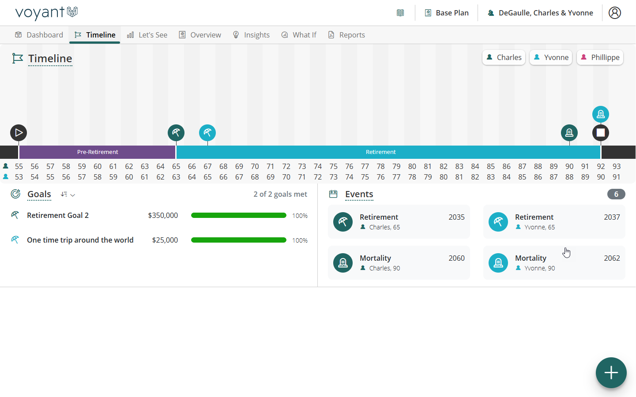Viewport: 636px width, 397px height.
Task: Click Yvonne's light-blue mortality marker on timeline
Action: pos(600,114)
